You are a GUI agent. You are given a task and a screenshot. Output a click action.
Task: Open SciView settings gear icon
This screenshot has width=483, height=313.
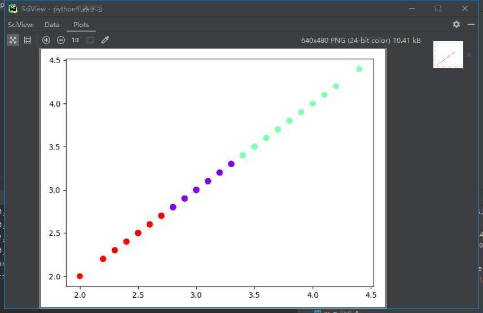pos(456,24)
